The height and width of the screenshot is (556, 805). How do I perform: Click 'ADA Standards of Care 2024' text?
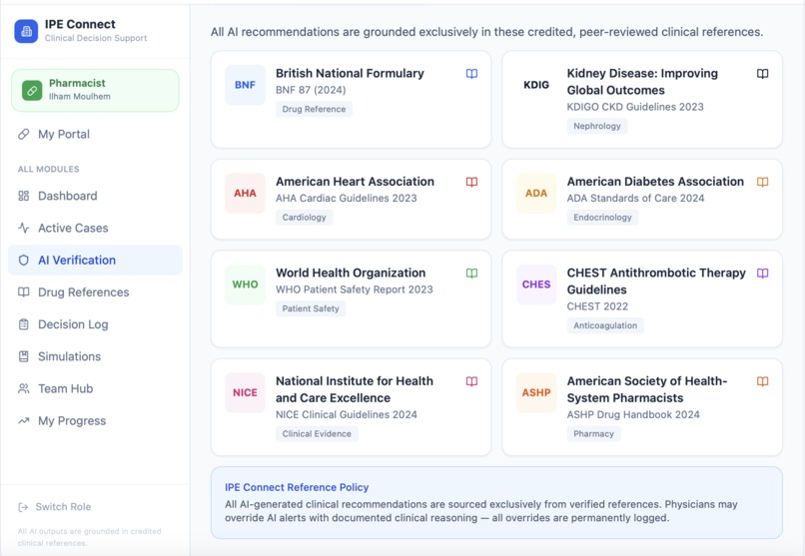tap(635, 198)
